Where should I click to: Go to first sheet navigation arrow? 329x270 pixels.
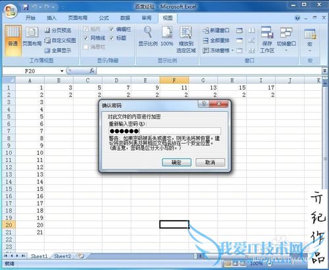6,256
